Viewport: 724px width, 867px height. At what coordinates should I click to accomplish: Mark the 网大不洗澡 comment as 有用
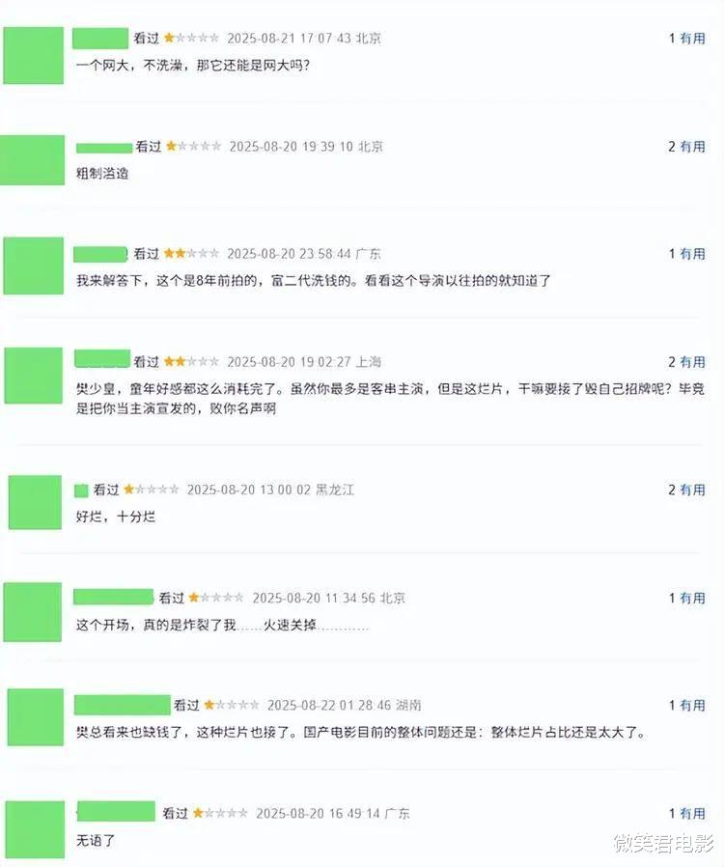(x=692, y=39)
